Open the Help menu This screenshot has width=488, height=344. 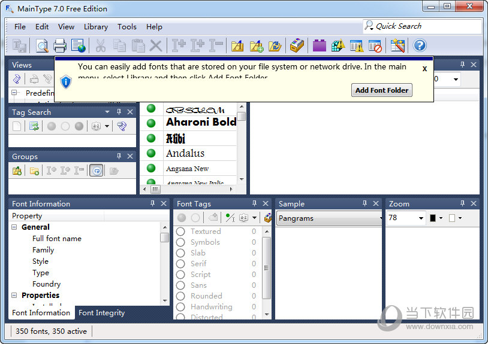pyautogui.click(x=154, y=27)
